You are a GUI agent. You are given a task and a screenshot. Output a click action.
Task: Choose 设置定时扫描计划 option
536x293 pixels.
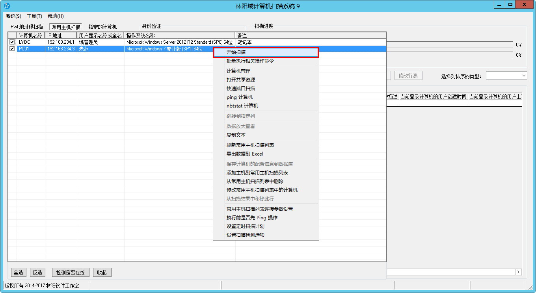[245, 226]
